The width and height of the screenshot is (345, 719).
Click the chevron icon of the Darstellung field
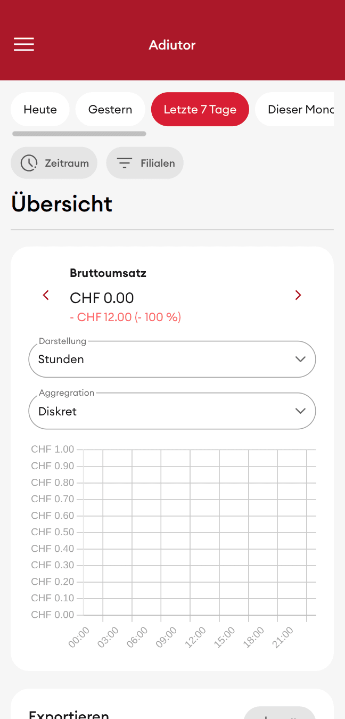pyautogui.click(x=300, y=359)
